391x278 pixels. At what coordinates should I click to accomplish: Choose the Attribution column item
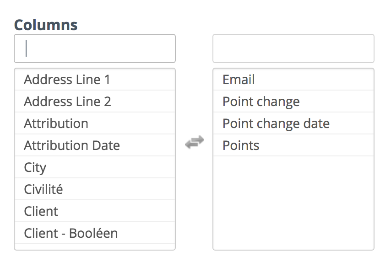[x=95, y=123]
